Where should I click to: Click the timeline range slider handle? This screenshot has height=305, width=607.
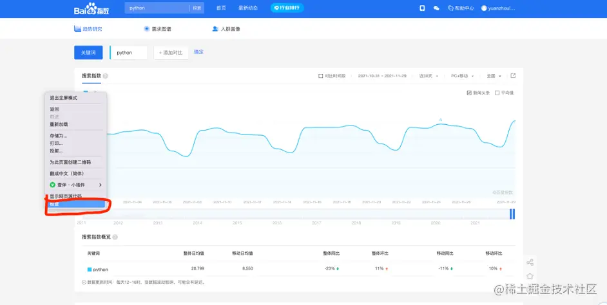513,214
